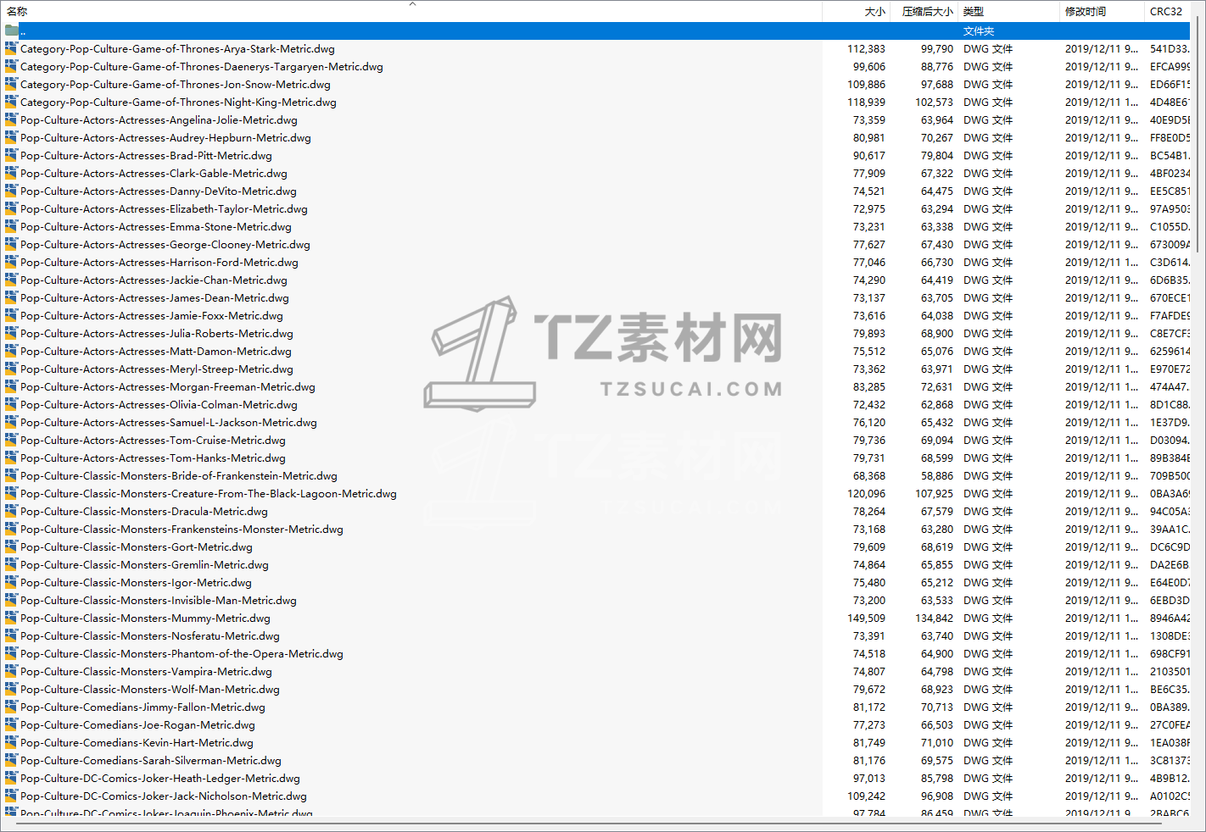Click size value 149,509 of the Mummy file
Viewport: 1206px width, 832px height.
click(x=866, y=618)
